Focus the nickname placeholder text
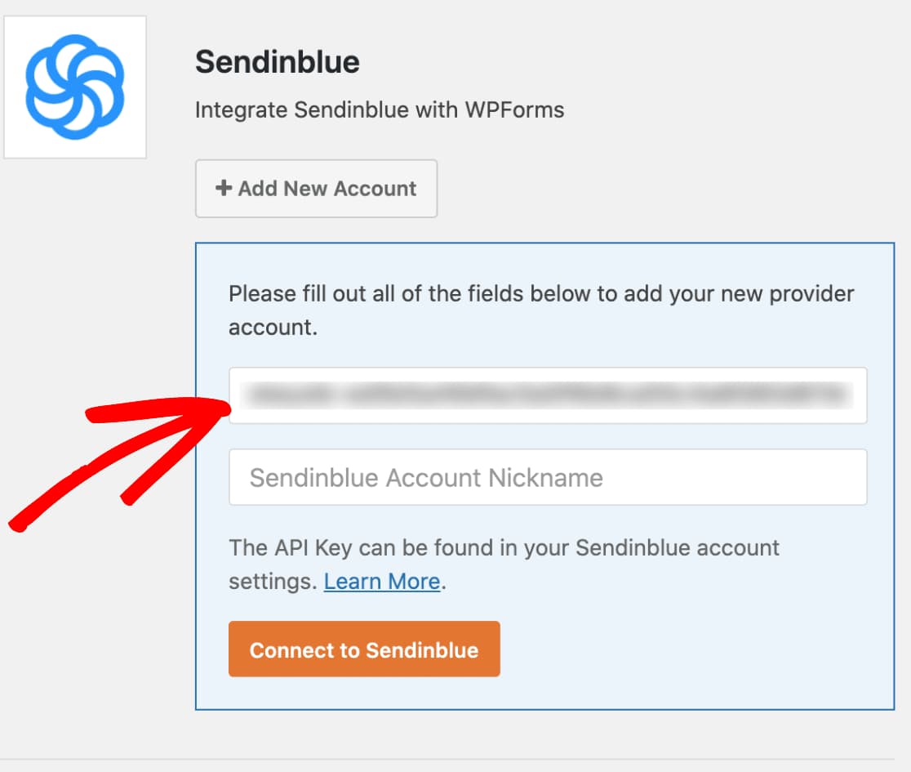This screenshot has width=911, height=772. click(x=429, y=476)
